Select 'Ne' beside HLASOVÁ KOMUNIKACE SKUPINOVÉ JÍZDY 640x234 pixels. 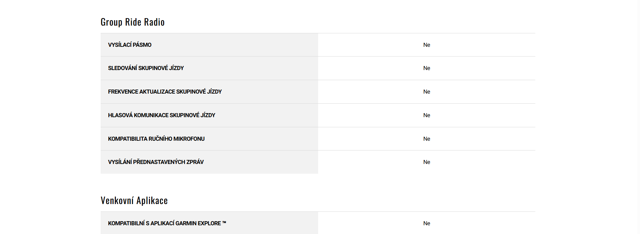click(x=427, y=115)
